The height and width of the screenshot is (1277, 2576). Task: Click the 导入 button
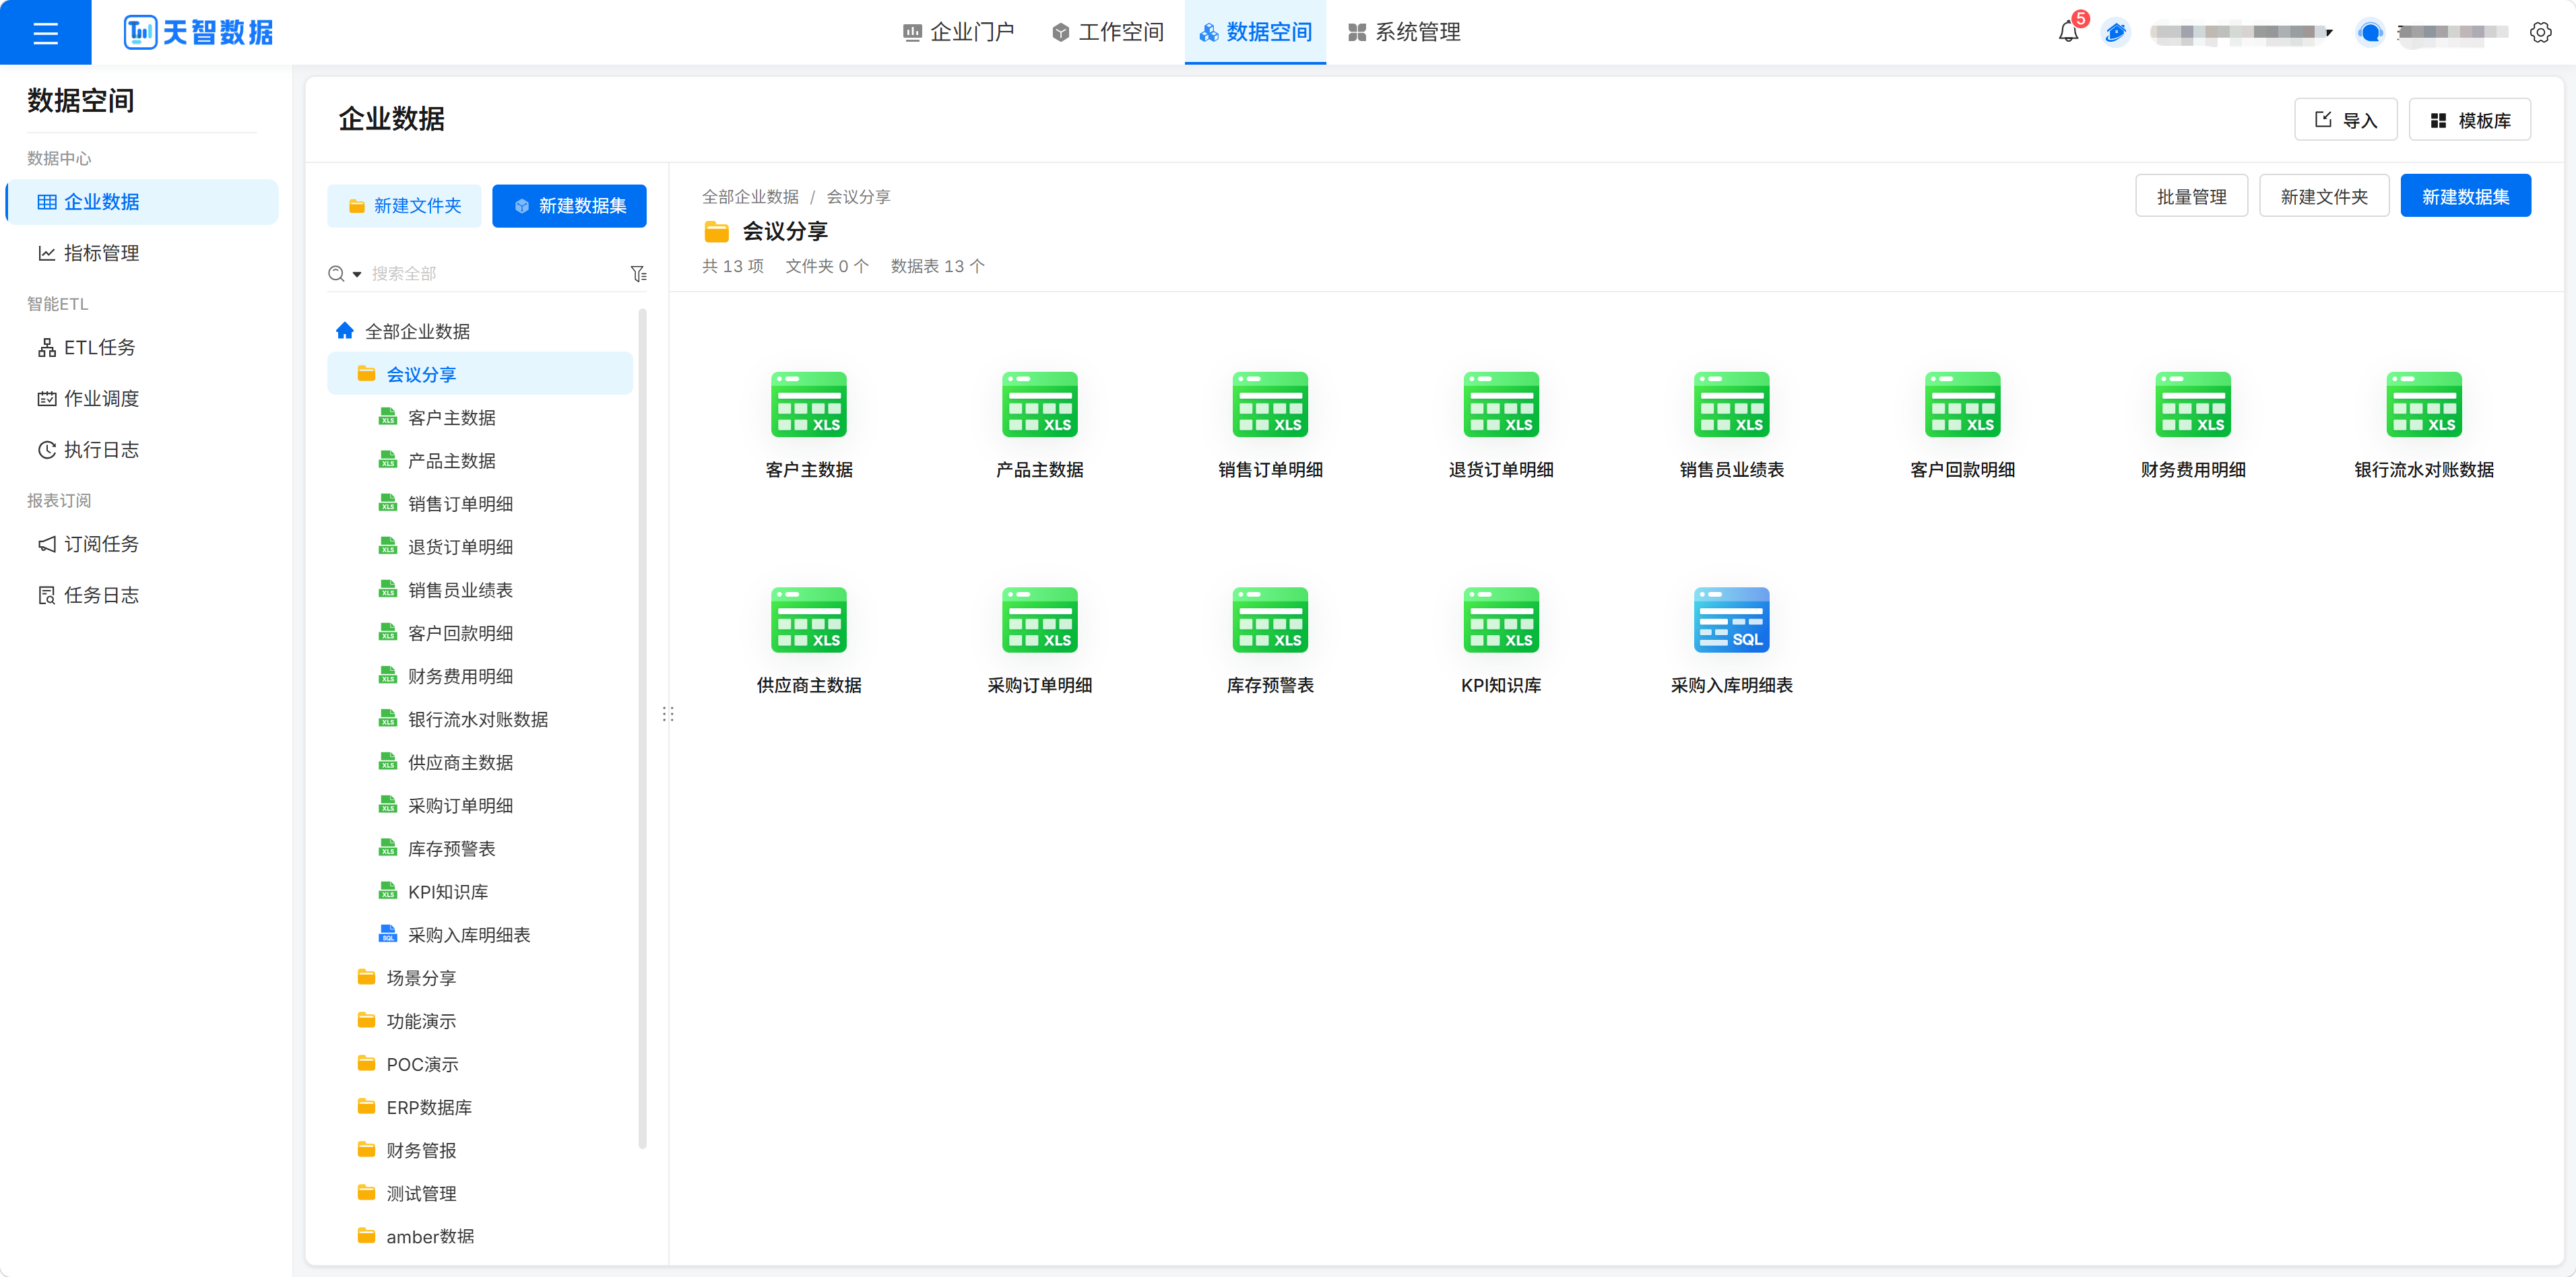(2345, 120)
